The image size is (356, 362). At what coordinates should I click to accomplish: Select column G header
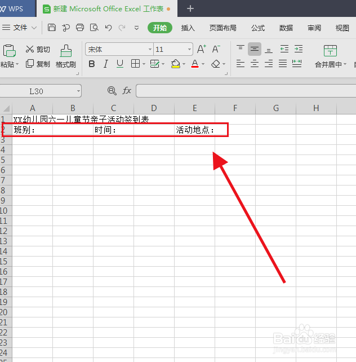pyautogui.click(x=276, y=108)
